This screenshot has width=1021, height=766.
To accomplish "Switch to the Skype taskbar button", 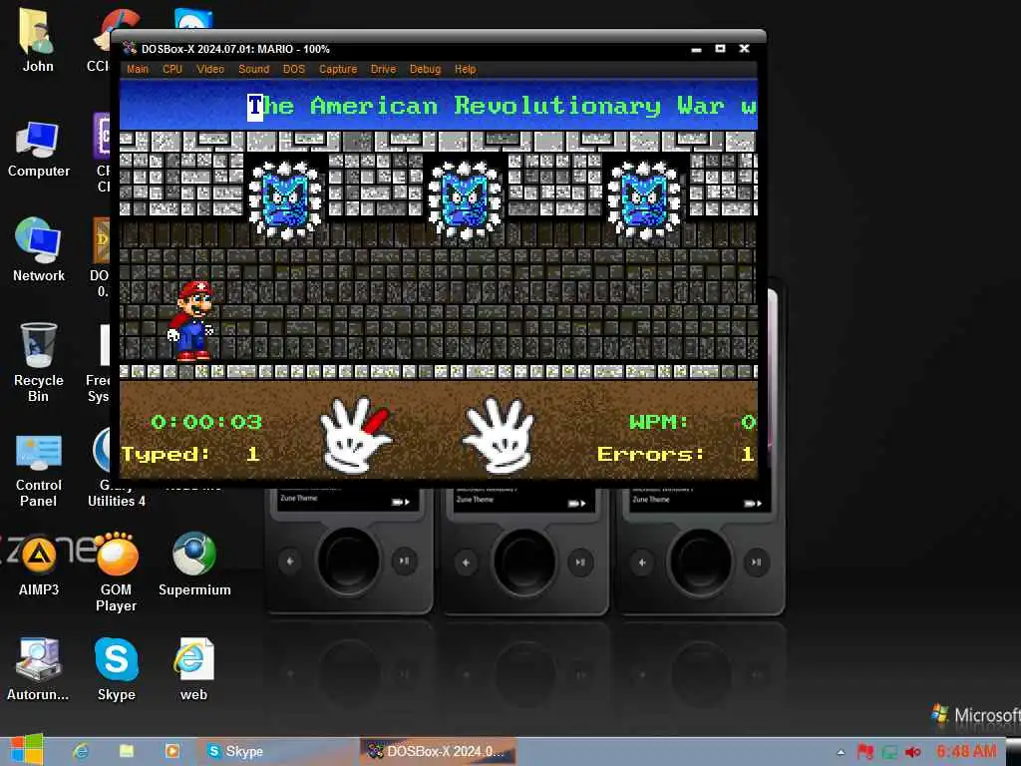I will coord(277,751).
